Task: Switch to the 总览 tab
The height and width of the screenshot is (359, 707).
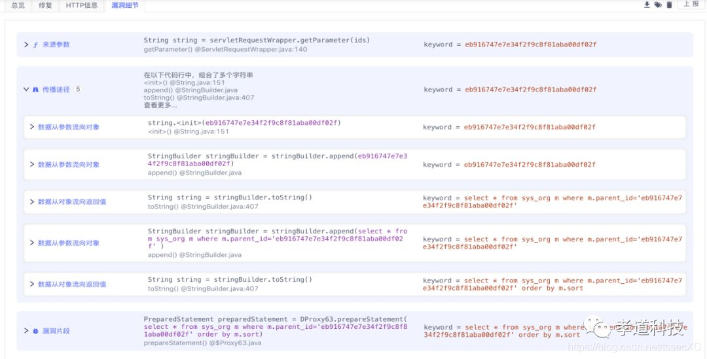Action: point(18,5)
